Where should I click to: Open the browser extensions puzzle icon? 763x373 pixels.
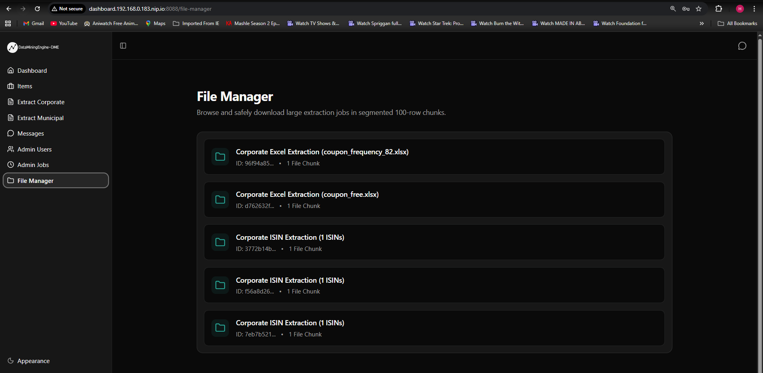coord(718,9)
